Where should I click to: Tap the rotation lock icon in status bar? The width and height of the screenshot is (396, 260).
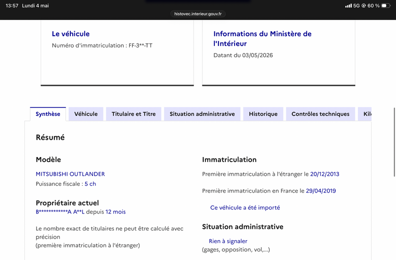click(x=364, y=5)
